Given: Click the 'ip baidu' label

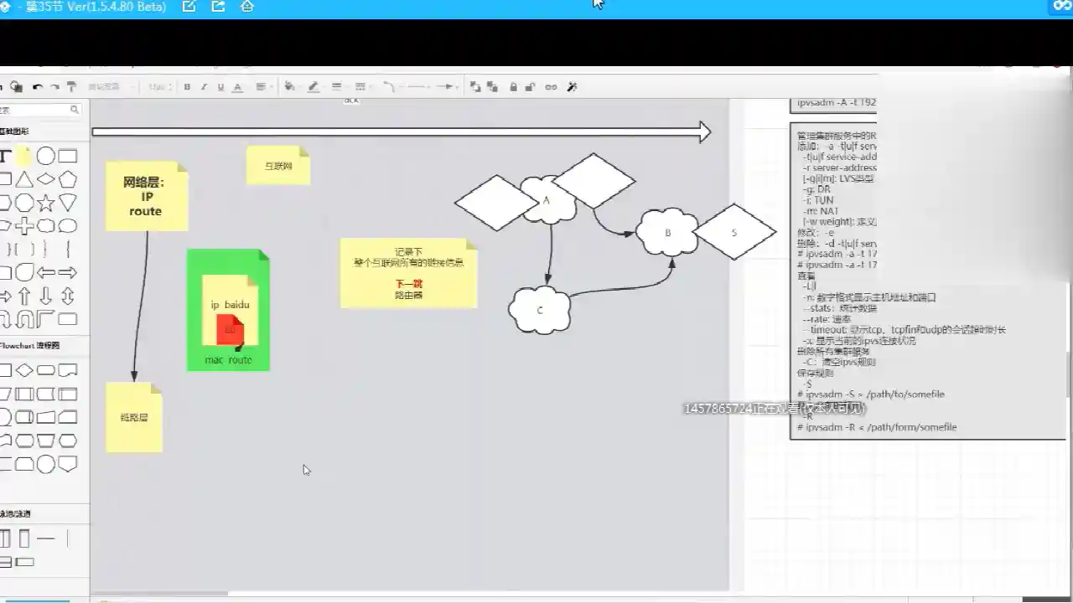Looking at the screenshot, I should coord(230,305).
